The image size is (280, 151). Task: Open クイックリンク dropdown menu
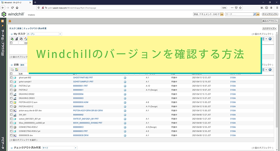(x=270, y=14)
